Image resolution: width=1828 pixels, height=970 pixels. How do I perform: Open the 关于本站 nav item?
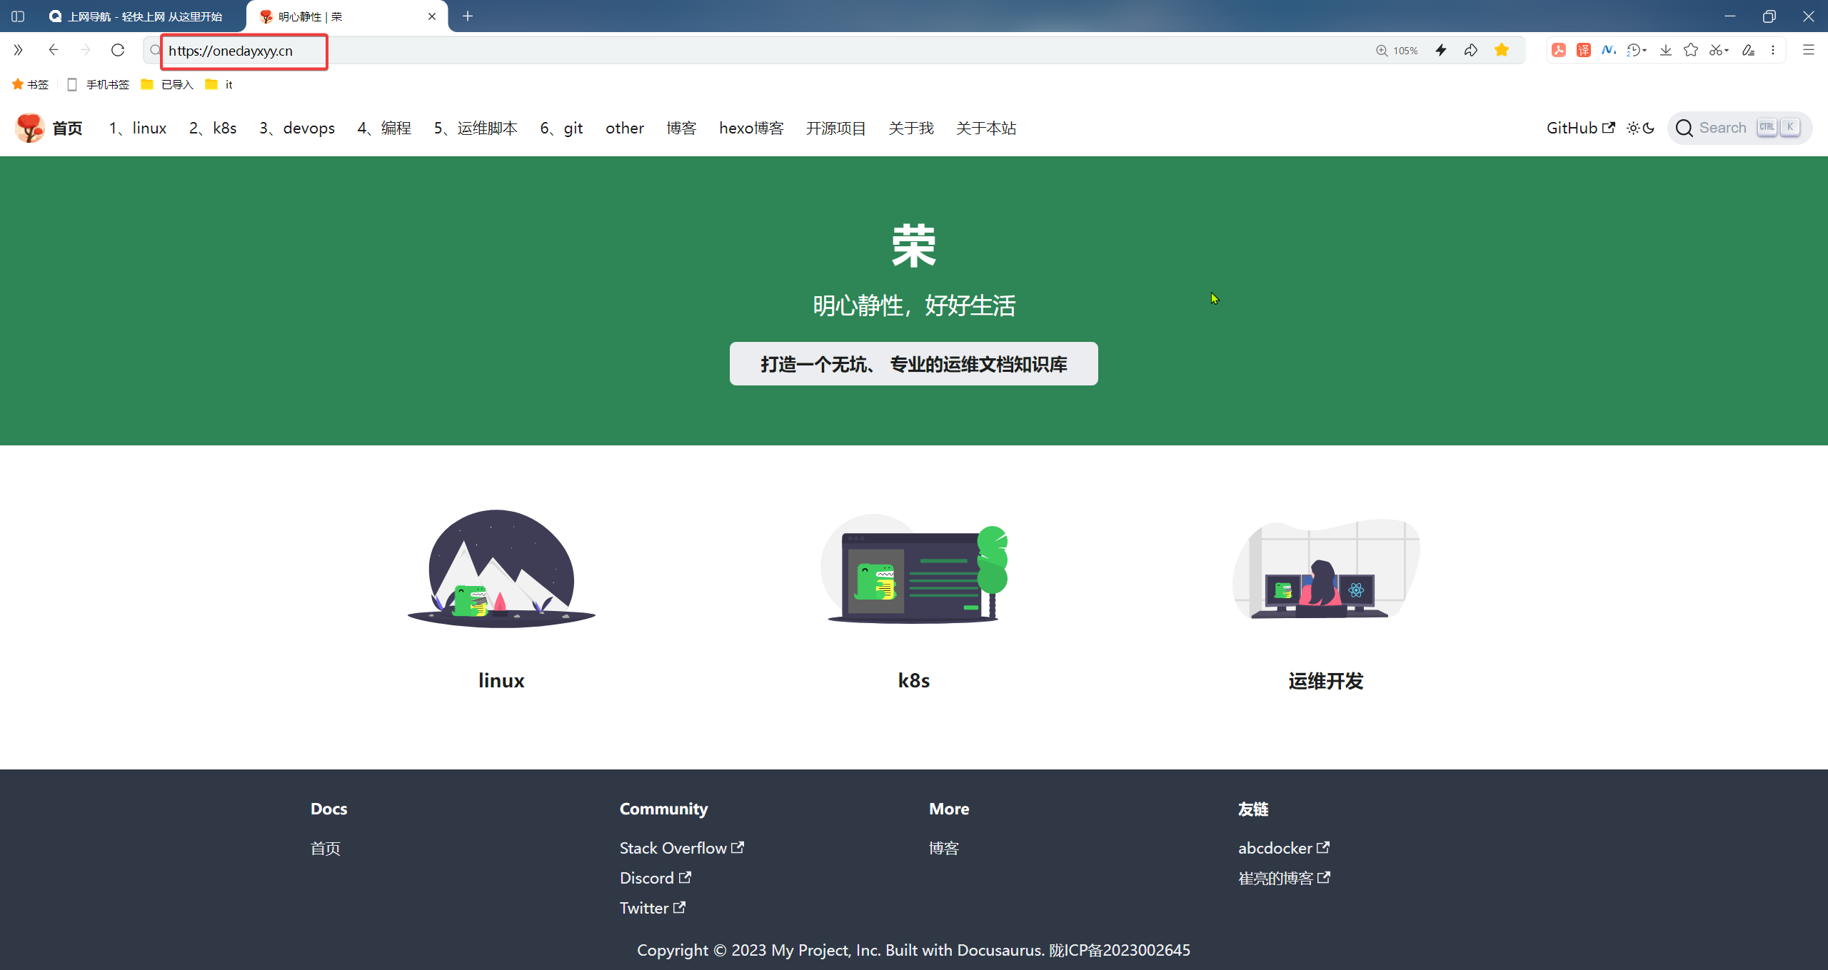[986, 128]
